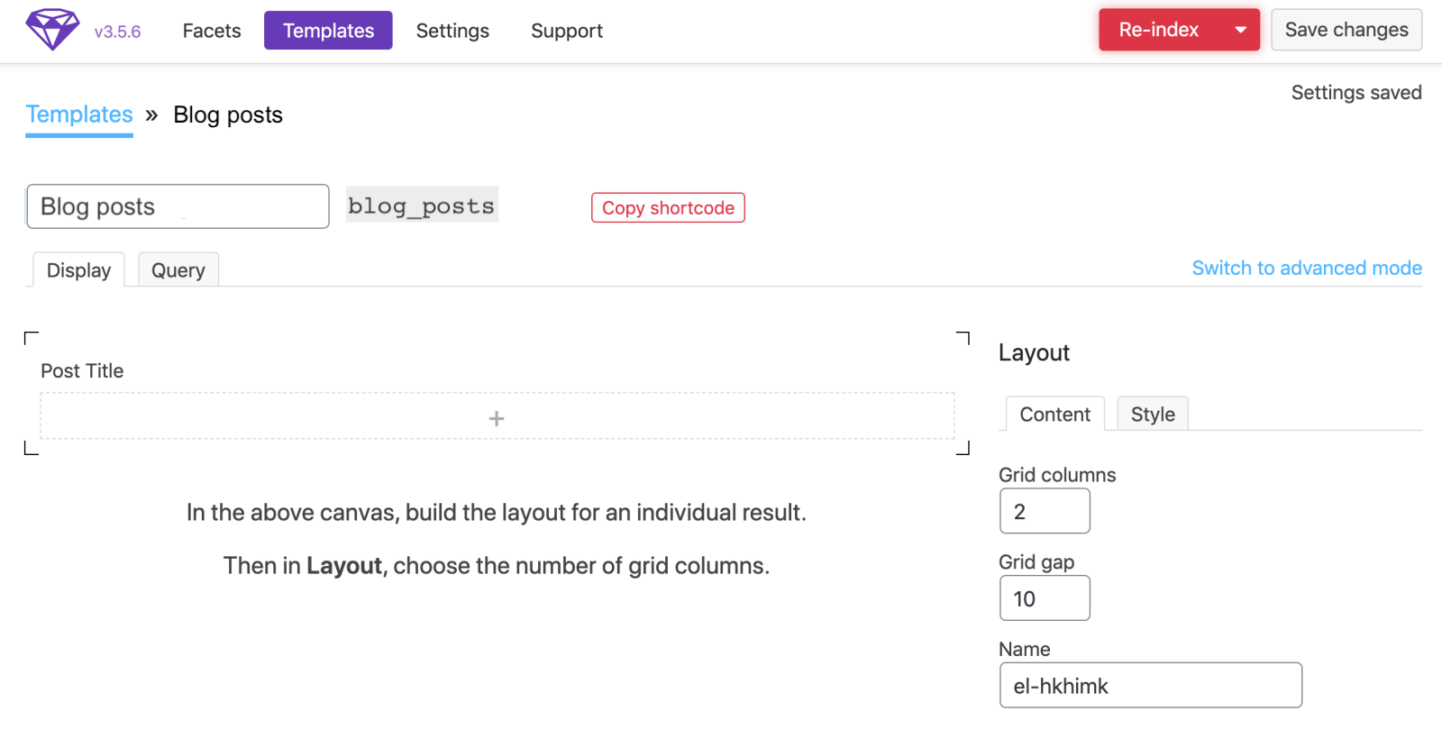Focus the Grid columns field
The image size is (1442, 748).
(1045, 511)
